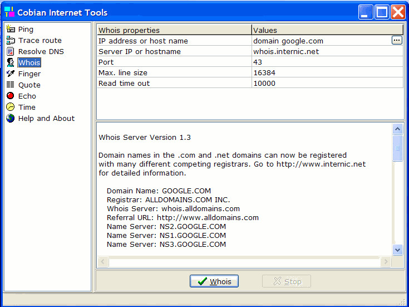The height and width of the screenshot is (307, 409).
Task: Open the ellipsis button beside domain google.com
Action: pyautogui.click(x=397, y=40)
